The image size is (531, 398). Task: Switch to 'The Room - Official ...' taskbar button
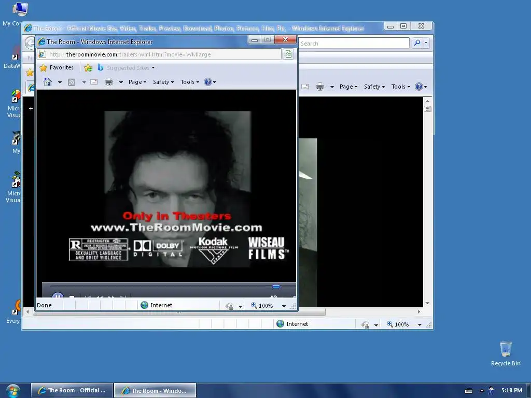[x=72, y=390]
